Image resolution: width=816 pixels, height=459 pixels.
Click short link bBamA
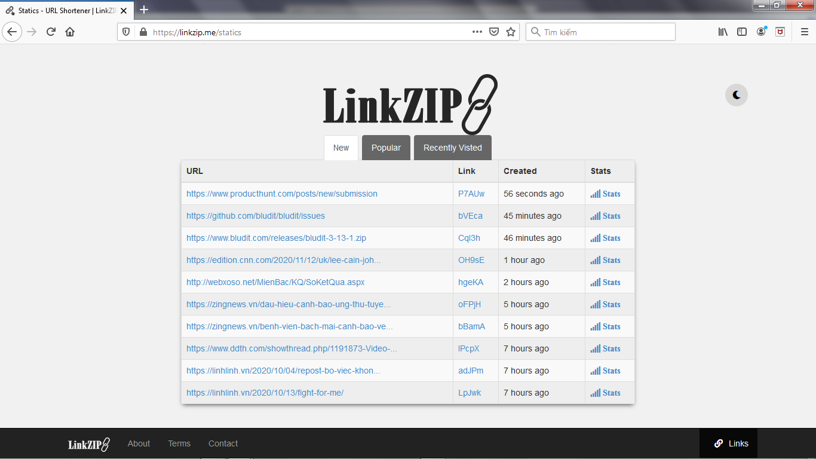point(472,326)
